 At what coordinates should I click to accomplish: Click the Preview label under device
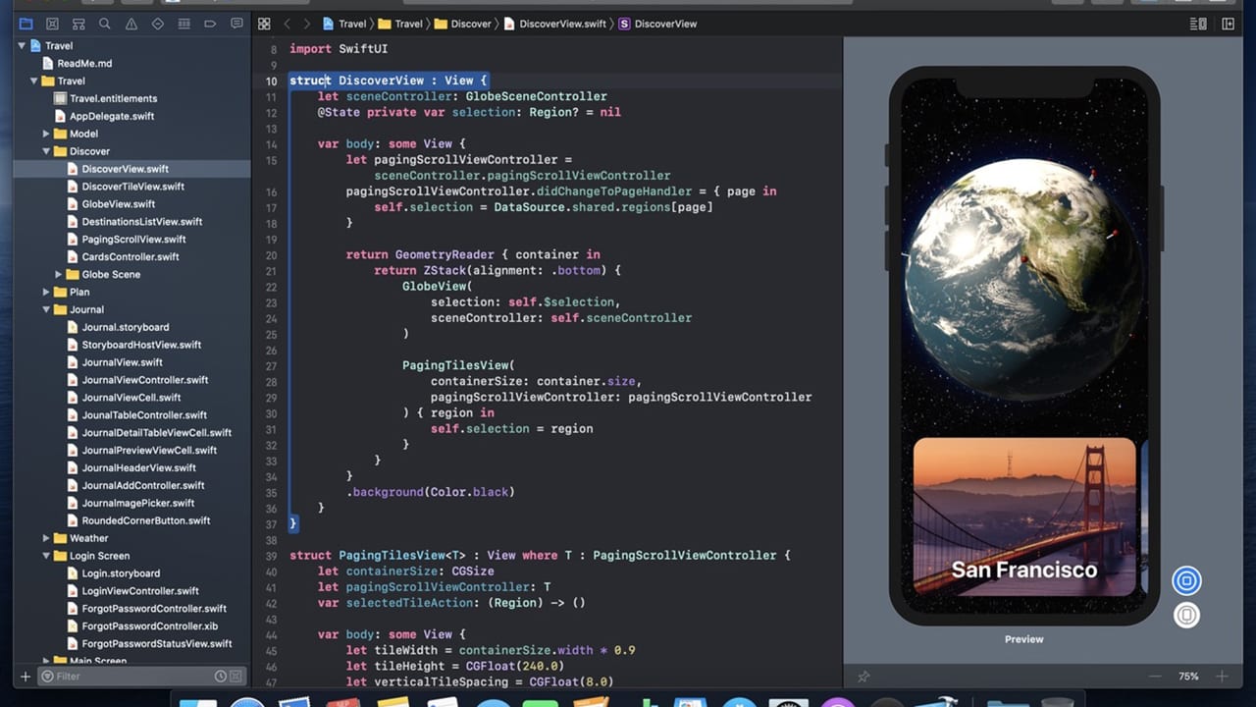1024,639
